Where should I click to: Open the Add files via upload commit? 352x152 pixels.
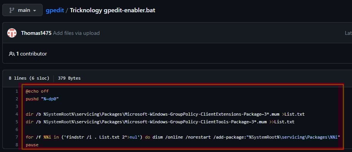[x=76, y=33]
